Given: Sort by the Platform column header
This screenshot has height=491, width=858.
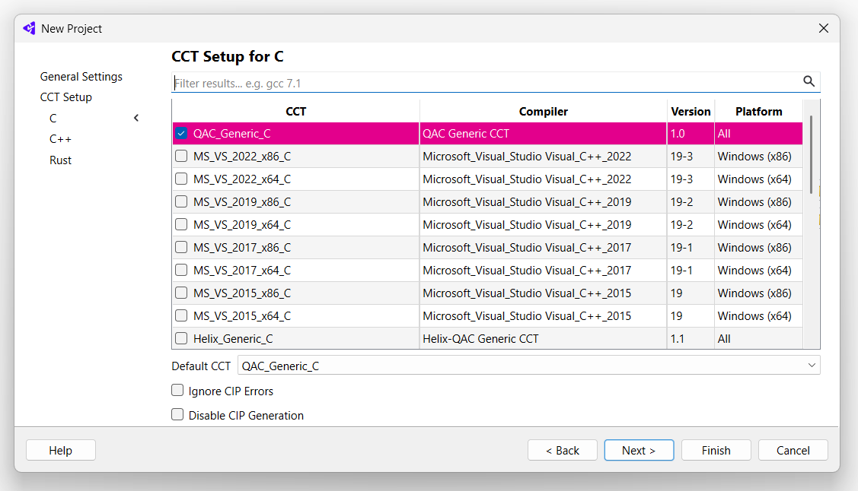Looking at the screenshot, I should tap(758, 111).
